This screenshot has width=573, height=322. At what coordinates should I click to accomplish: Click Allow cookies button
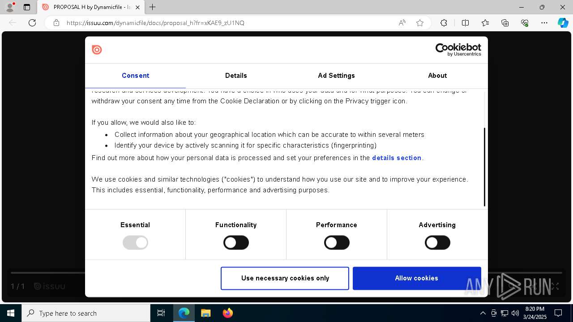coord(417,278)
